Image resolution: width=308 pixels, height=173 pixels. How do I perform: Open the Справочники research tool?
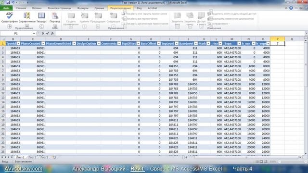coord(27,17)
